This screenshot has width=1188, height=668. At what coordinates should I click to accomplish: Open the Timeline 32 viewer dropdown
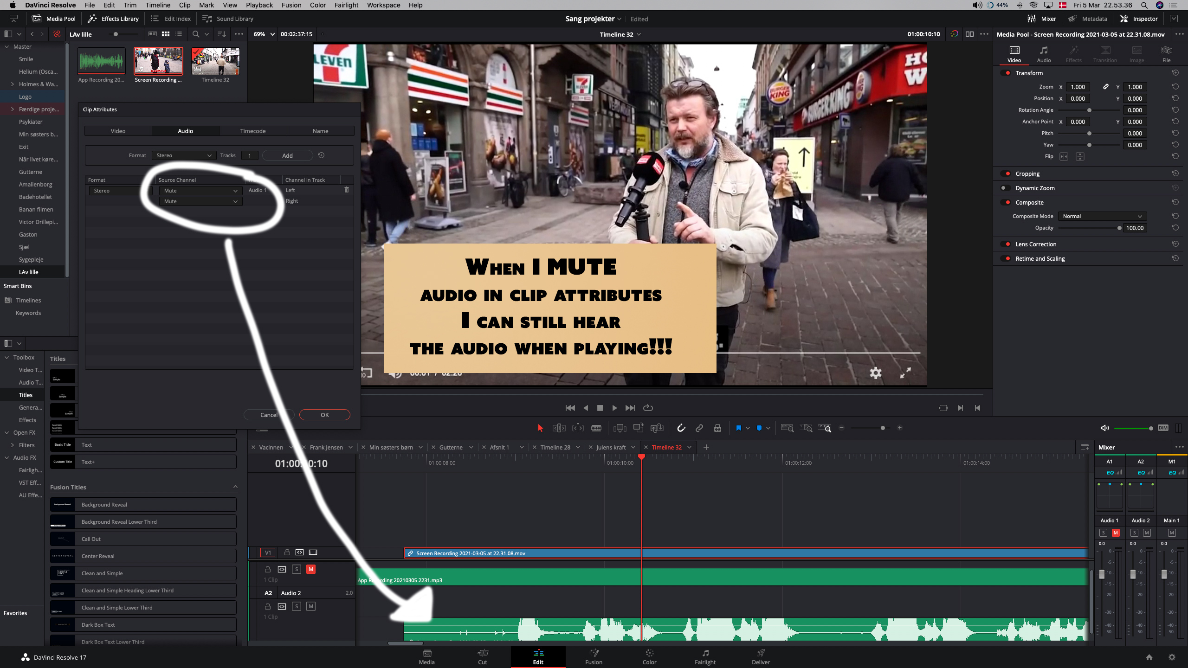click(x=620, y=34)
